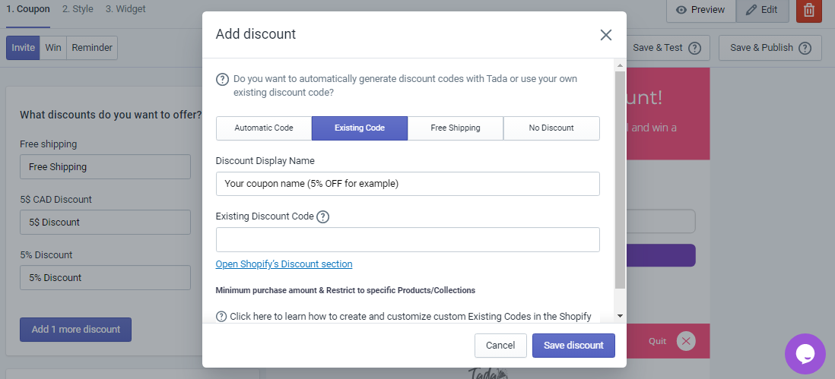Click help icon beside Existing Discount Code

322,217
